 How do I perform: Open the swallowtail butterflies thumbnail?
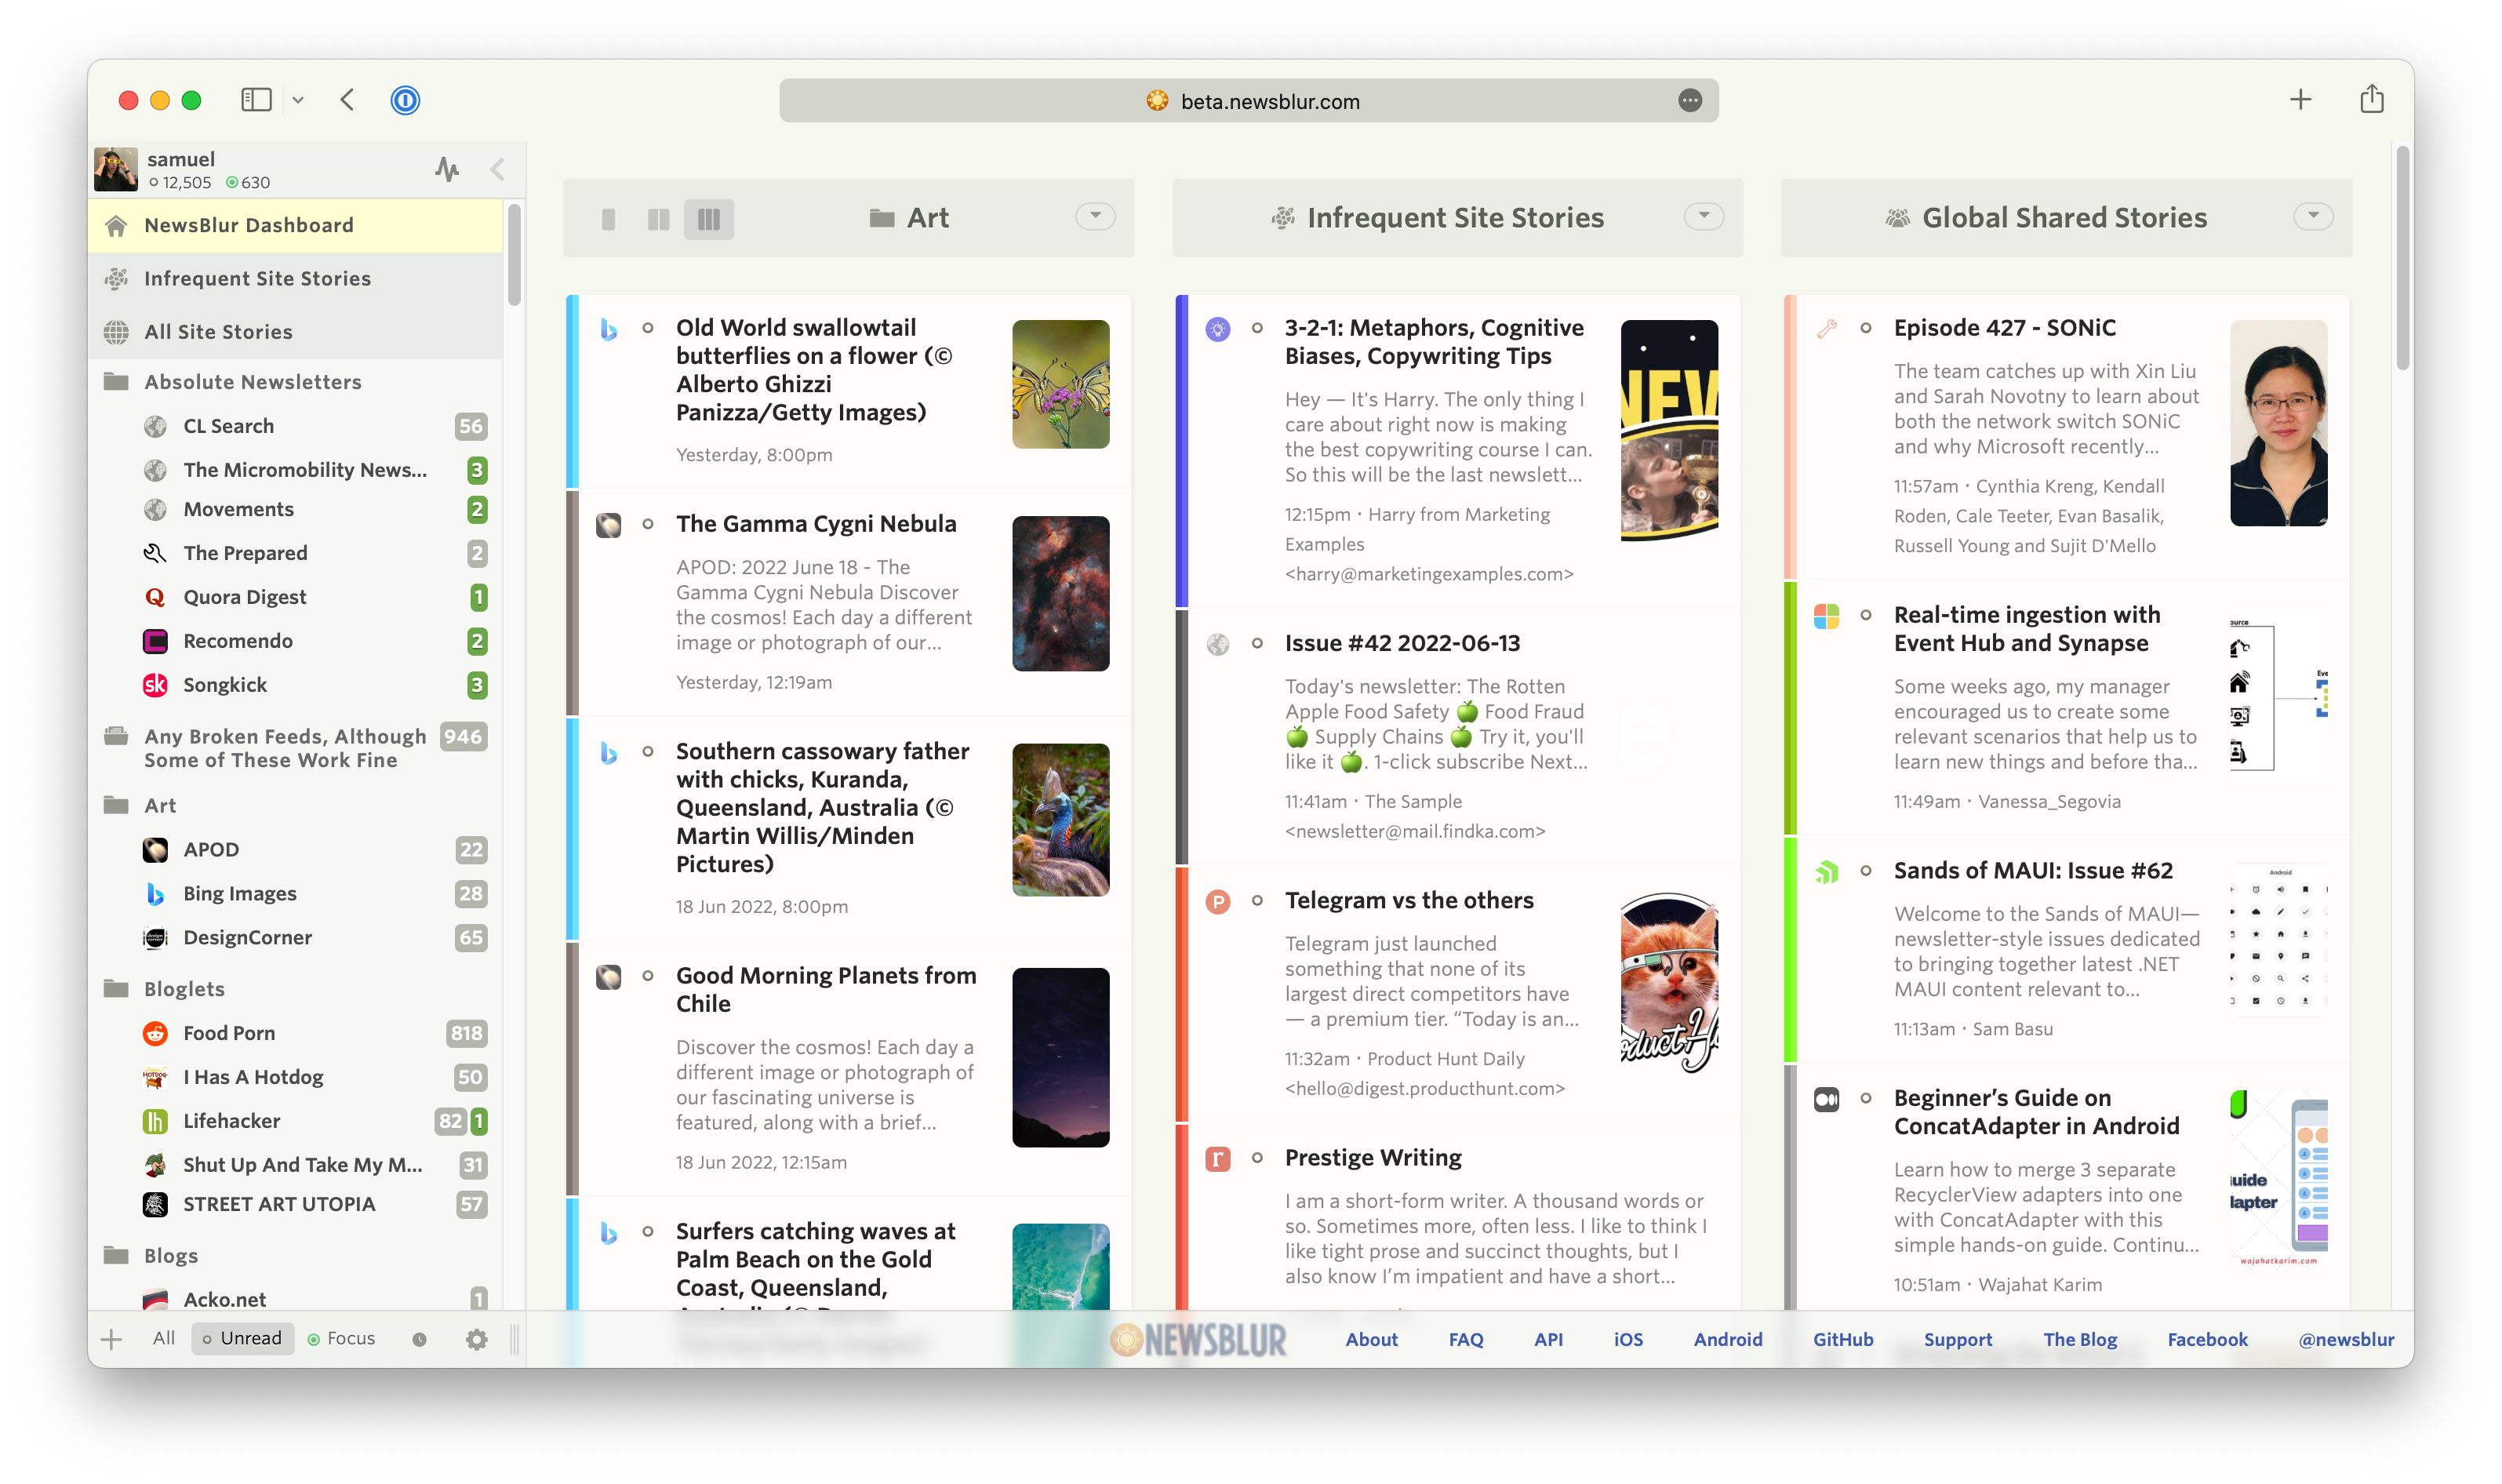[1060, 384]
